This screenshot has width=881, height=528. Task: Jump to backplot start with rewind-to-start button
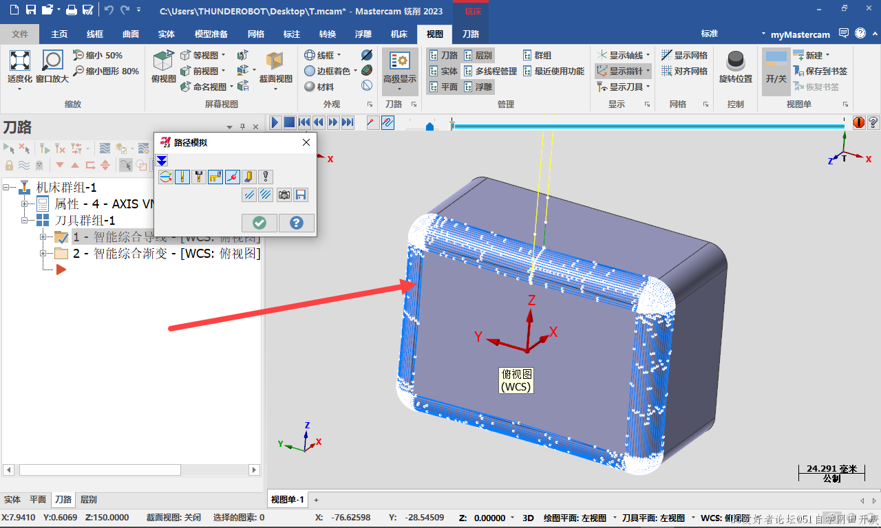tap(304, 122)
